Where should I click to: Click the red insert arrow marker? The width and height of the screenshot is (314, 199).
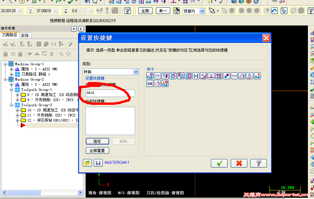[x=23, y=125]
